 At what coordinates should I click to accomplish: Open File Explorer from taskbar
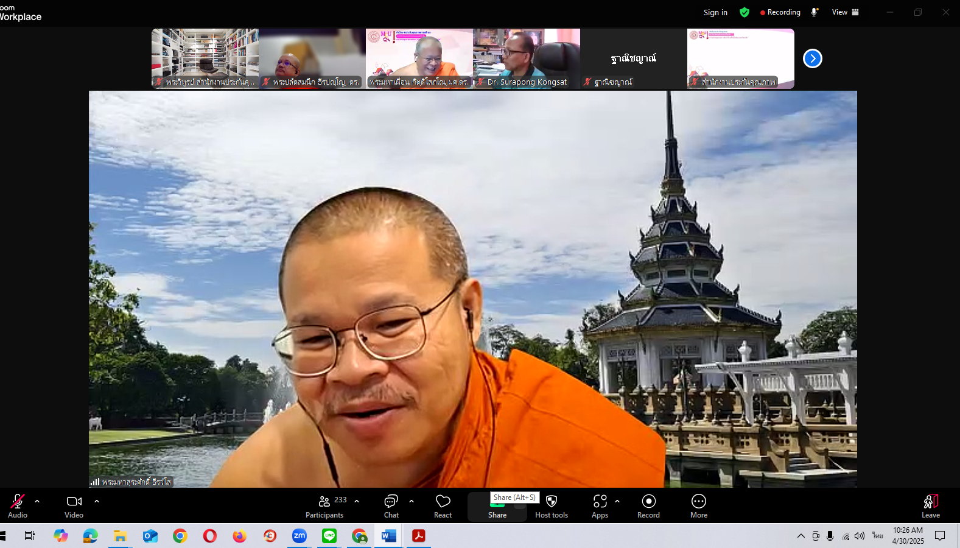pyautogui.click(x=121, y=536)
